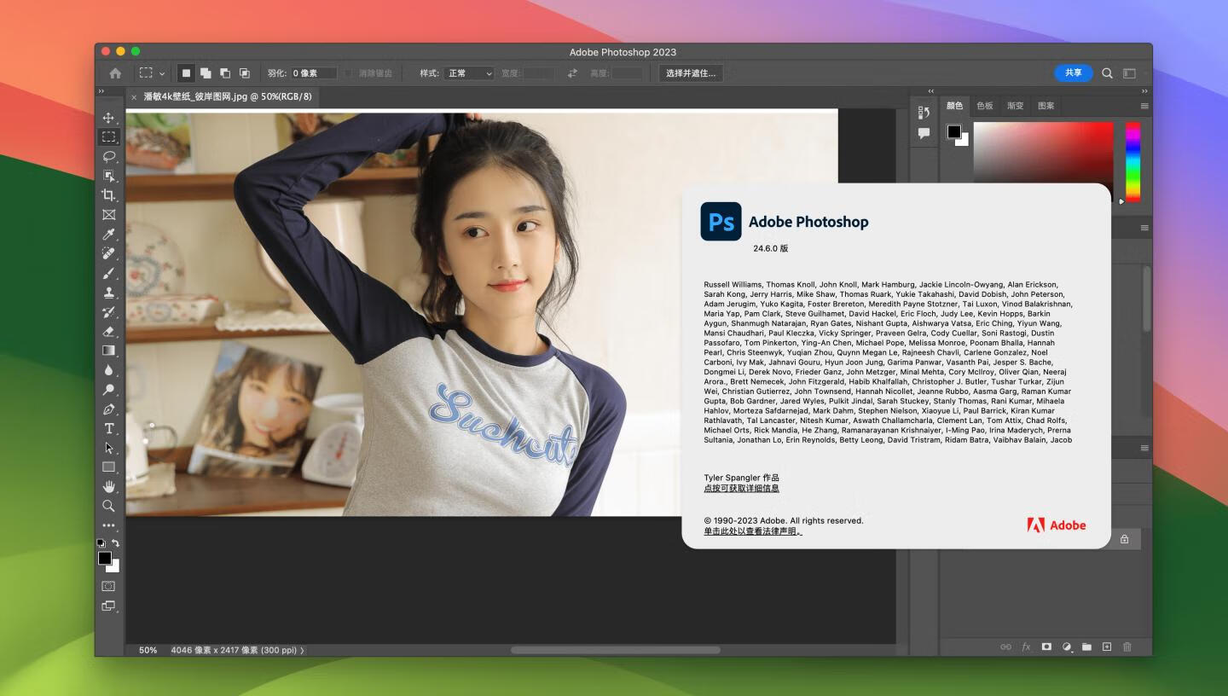Image resolution: width=1228 pixels, height=696 pixels.
Task: Open the Comments panel icon
Action: (924, 133)
